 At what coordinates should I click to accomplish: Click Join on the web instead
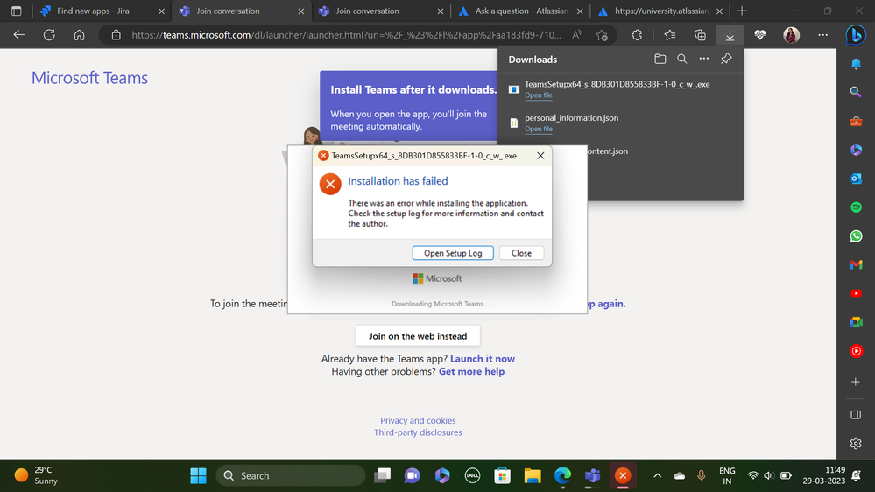tap(418, 336)
